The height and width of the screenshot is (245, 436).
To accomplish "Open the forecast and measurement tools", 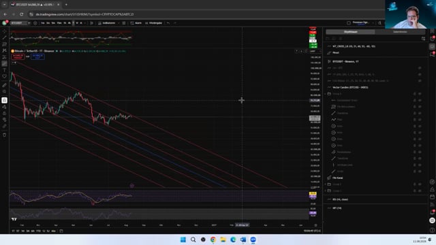I will pyautogui.click(x=5, y=57).
